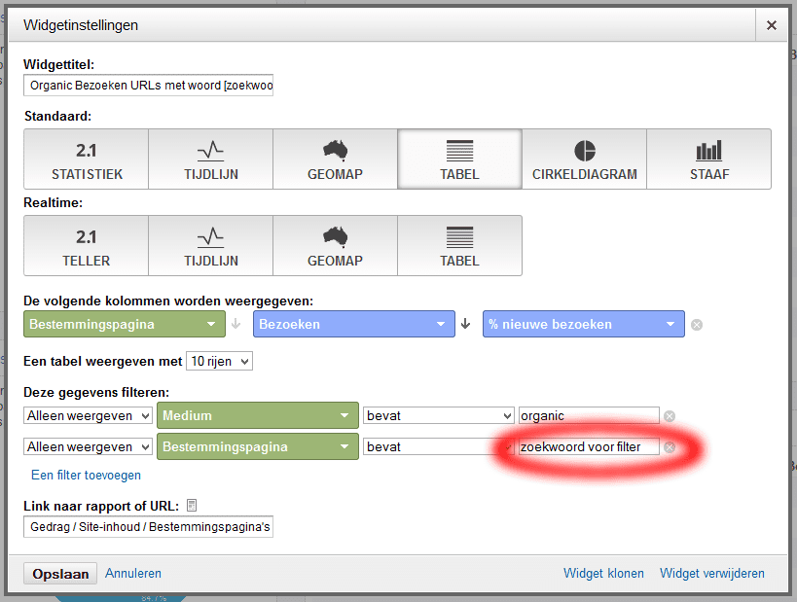Viewport: 797px width, 602px height.
Task: Select the Cirkeldiagram widget type
Action: (x=585, y=159)
